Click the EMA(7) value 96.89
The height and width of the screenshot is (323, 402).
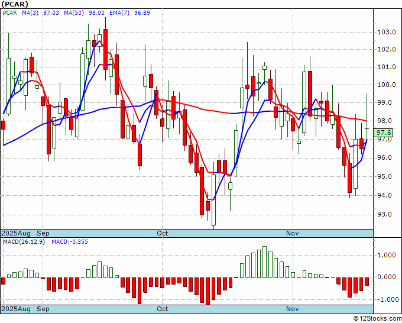[x=142, y=13]
